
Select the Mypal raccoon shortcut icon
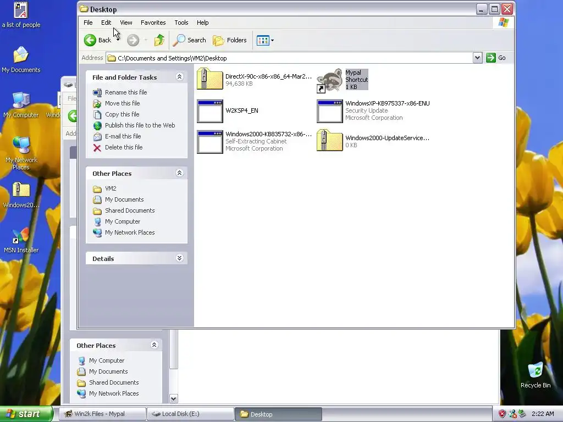(330, 80)
